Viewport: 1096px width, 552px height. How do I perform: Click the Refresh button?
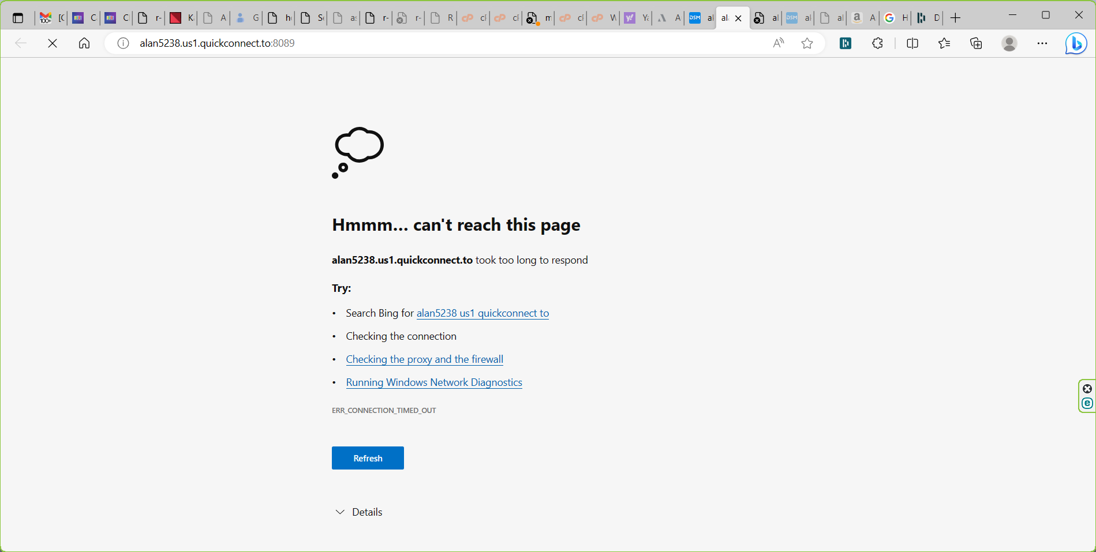pyautogui.click(x=368, y=458)
